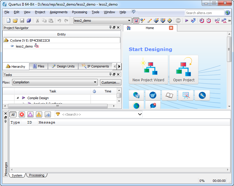Image resolution: width=234 pixels, height=186 pixels.
Task: Click the Open Project button
Action: (184, 70)
